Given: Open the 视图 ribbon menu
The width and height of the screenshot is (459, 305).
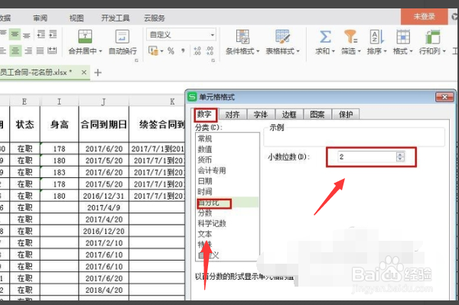Looking at the screenshot, I should [x=76, y=18].
